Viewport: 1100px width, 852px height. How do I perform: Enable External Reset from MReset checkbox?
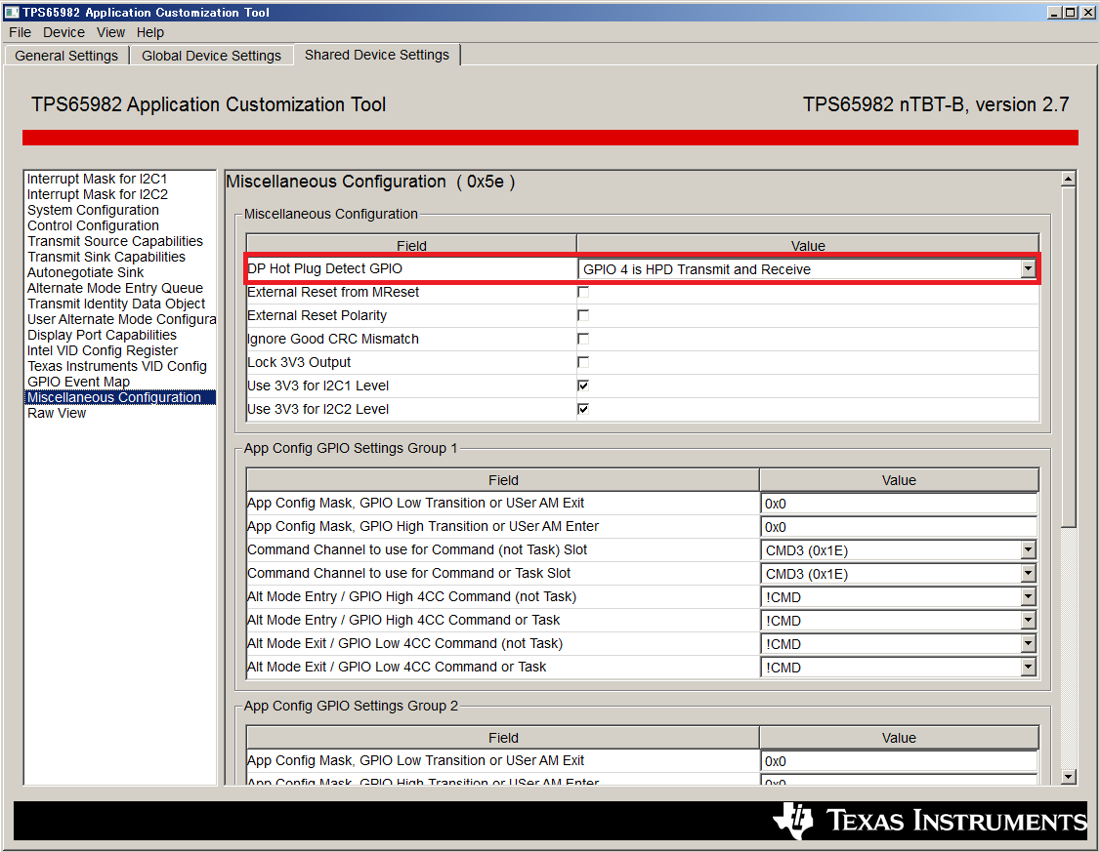click(x=583, y=292)
